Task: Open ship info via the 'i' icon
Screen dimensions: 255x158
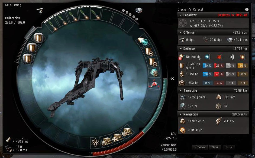Action: coord(247,9)
